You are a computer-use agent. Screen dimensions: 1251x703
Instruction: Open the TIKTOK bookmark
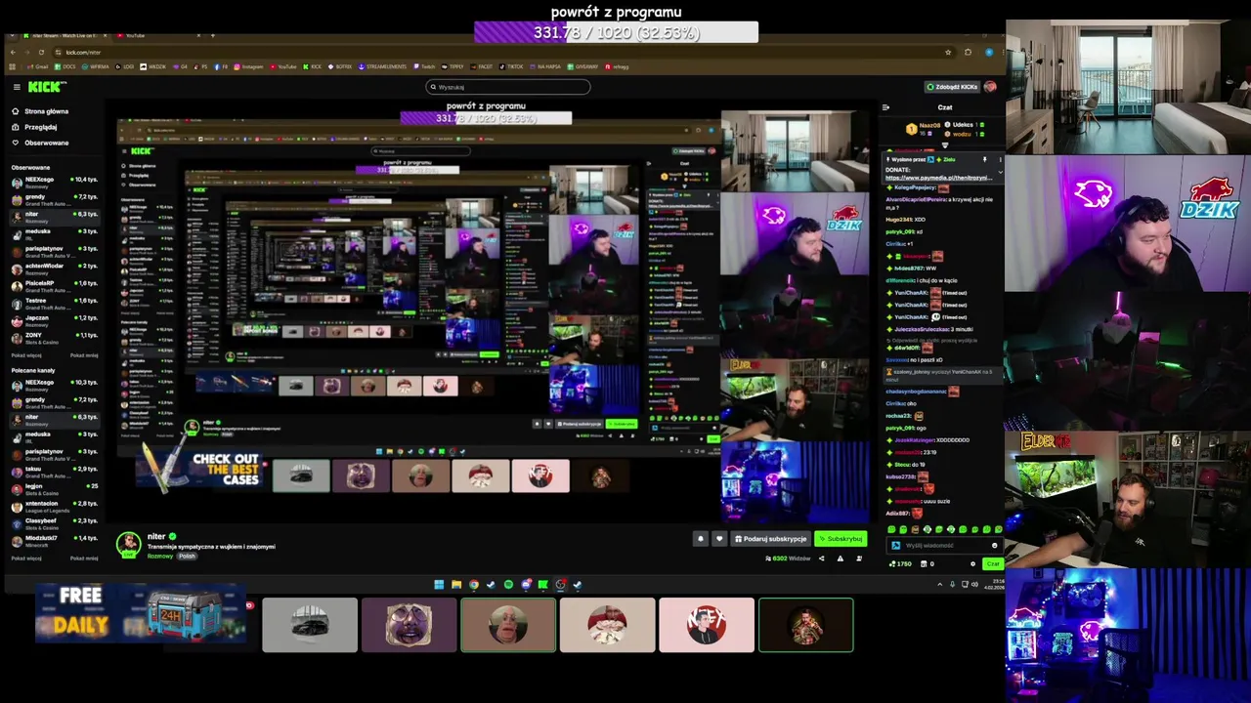pyautogui.click(x=510, y=66)
